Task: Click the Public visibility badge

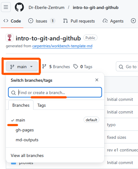Action: coord(90,38)
